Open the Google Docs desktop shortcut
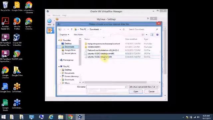This screenshot has width=213, height=120. [x=5, y=88]
